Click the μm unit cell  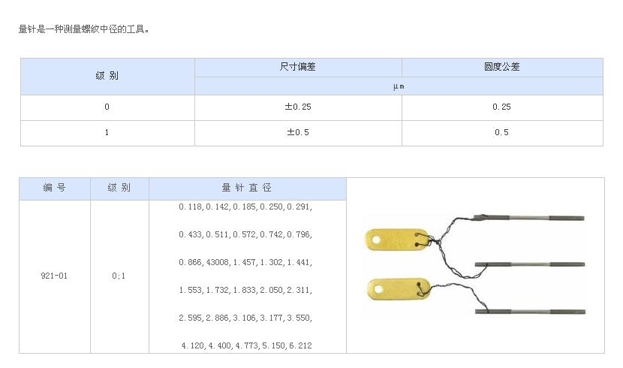click(x=399, y=86)
